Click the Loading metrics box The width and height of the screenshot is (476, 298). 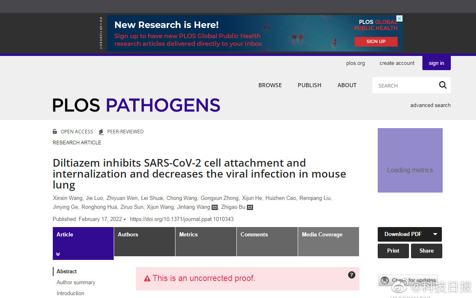(410, 161)
